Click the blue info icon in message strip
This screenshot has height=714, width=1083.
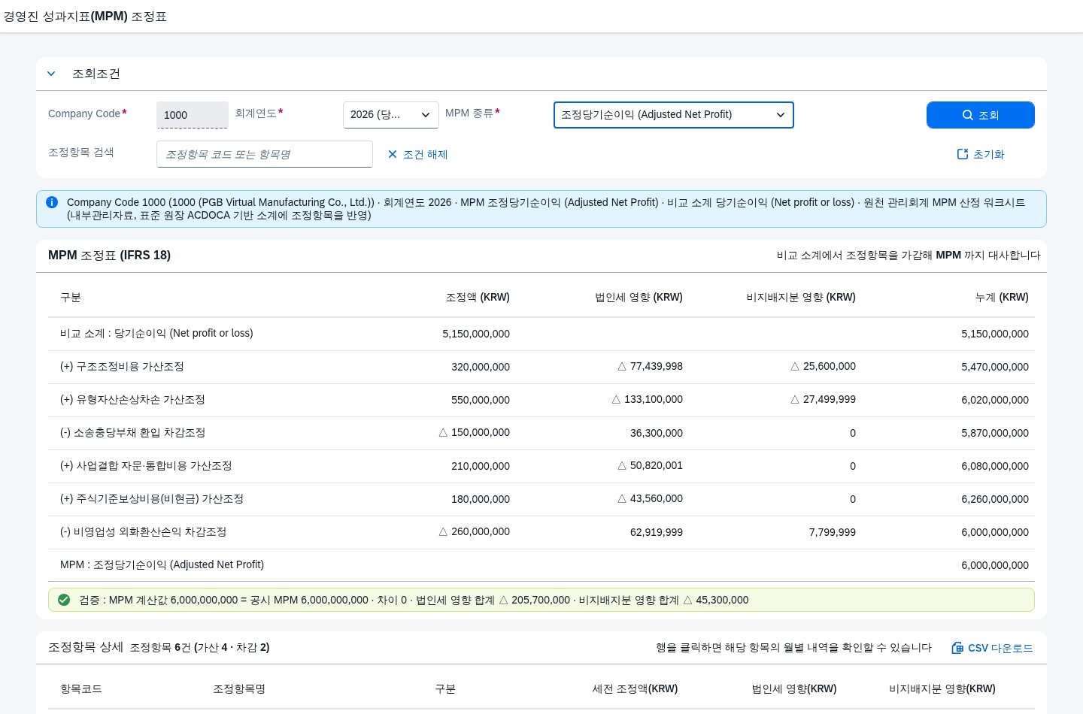tap(52, 202)
